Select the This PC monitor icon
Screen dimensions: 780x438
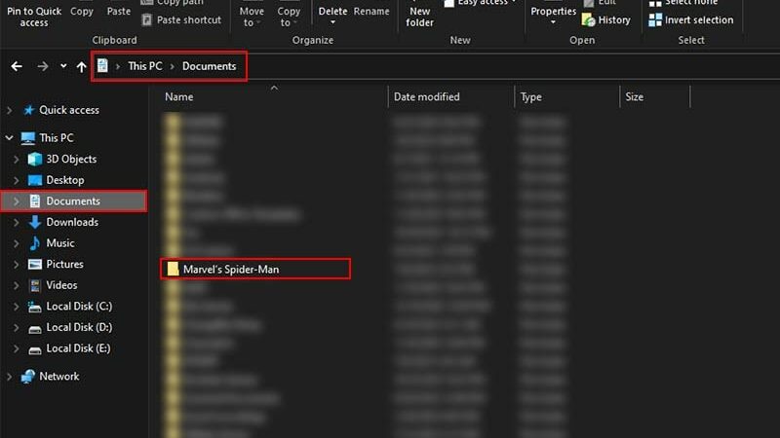[28, 138]
